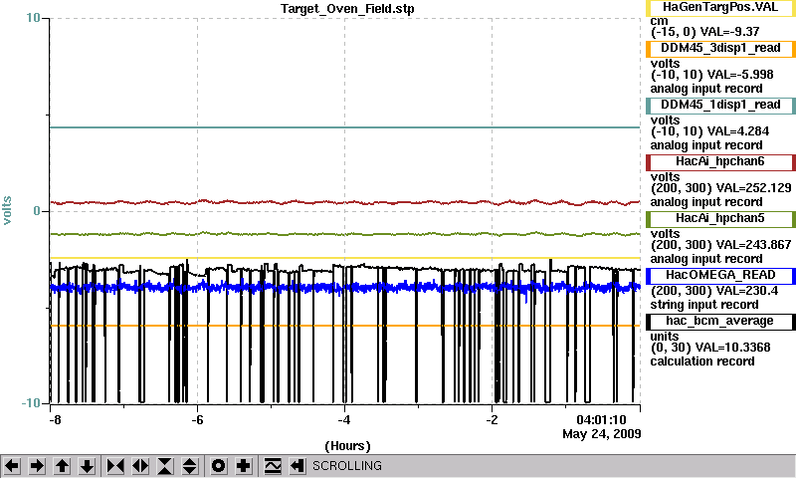796x478 pixels.
Task: Click the -8 x-axis tick label
Action: pos(55,420)
